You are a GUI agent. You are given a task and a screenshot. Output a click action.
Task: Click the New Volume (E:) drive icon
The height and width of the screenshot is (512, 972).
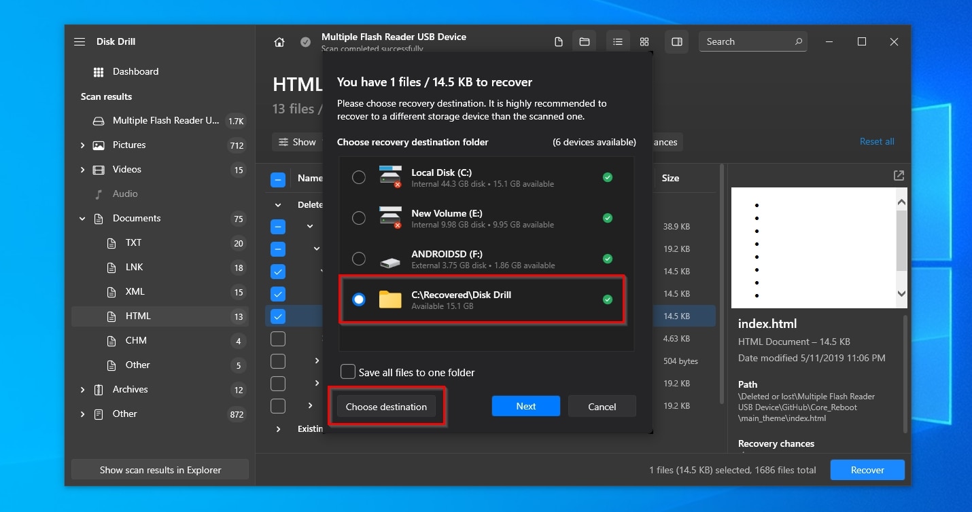point(390,217)
